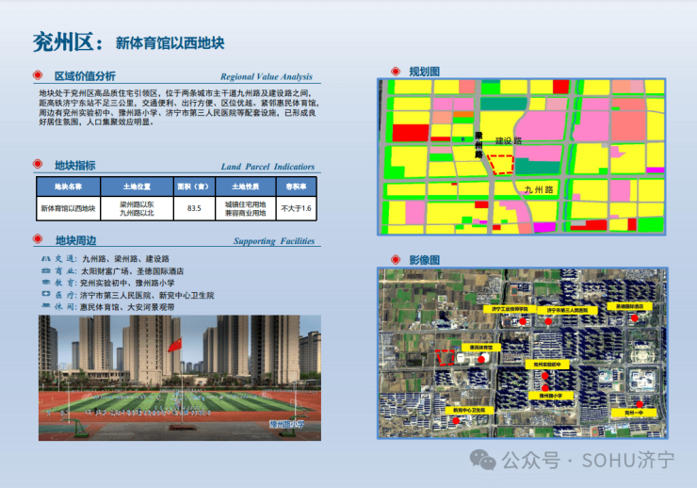This screenshot has height=488, width=697.
Task: Click the leisure icon of the 休闲 row
Action: click(x=46, y=306)
